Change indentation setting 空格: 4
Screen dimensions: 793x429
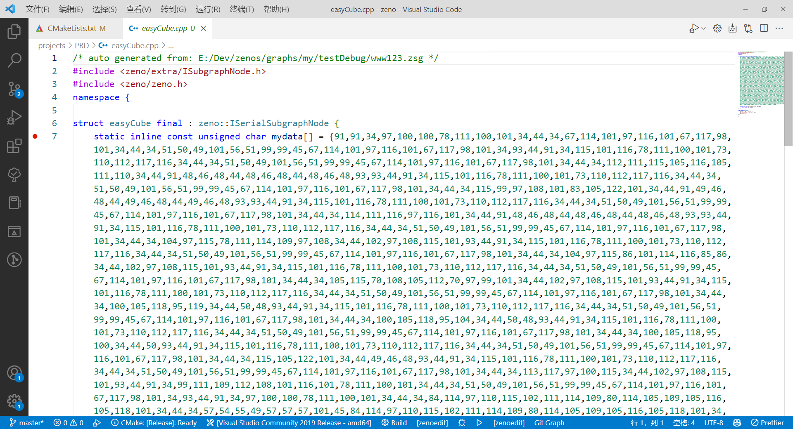pyautogui.click(x=684, y=423)
